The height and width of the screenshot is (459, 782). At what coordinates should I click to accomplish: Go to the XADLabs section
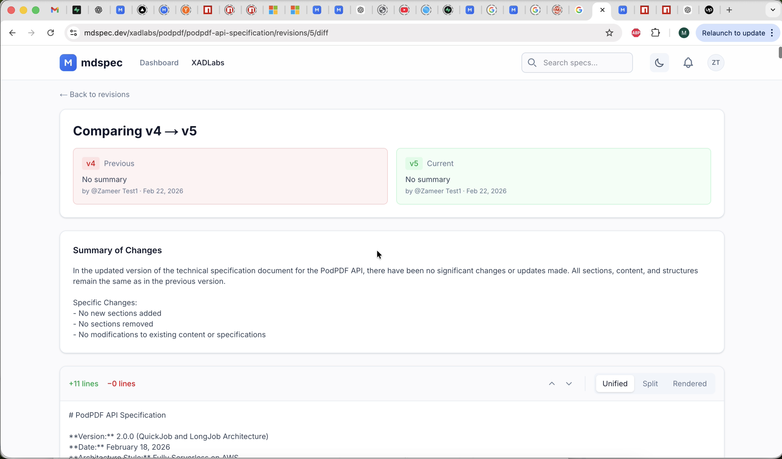208,62
